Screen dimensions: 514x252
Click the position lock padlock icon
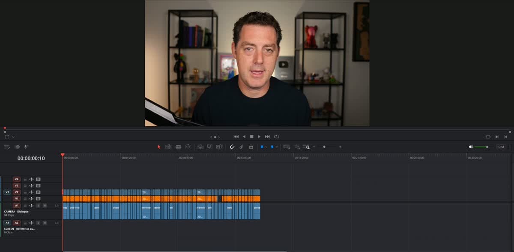(x=251, y=147)
